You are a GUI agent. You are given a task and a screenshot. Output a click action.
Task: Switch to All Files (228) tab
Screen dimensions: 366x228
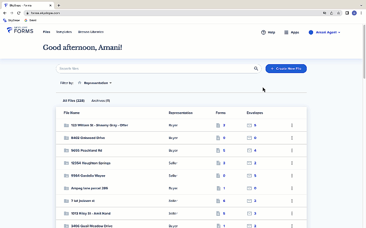pyautogui.click(x=74, y=101)
